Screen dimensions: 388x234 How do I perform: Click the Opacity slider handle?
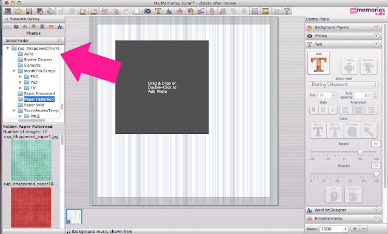(x=376, y=175)
